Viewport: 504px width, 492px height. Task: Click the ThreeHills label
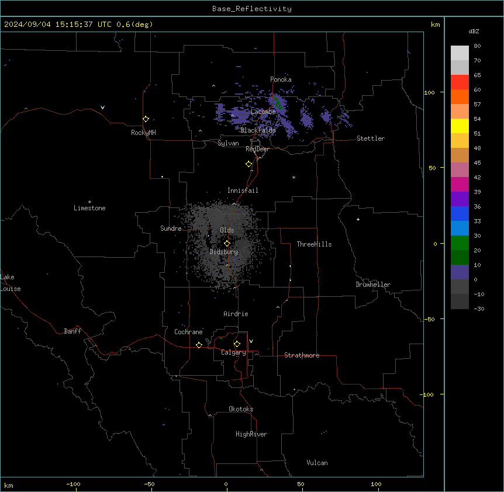click(x=314, y=244)
